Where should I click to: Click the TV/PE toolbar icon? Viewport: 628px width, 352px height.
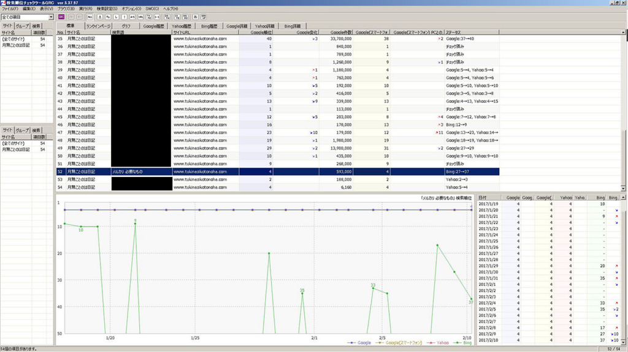coord(148,17)
